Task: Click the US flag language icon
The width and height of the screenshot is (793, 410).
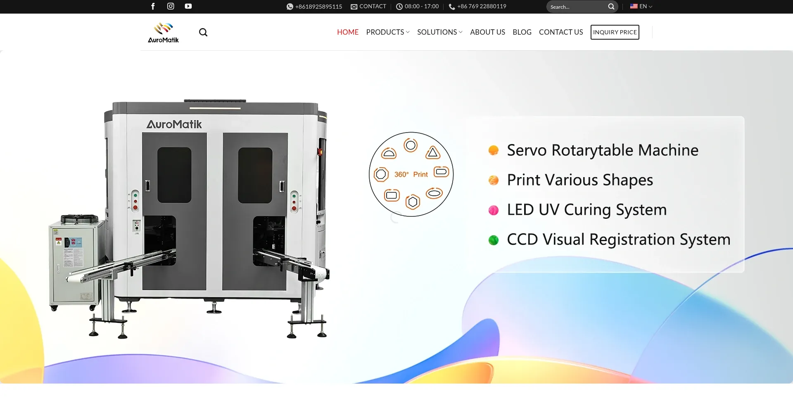Action: coord(634,6)
